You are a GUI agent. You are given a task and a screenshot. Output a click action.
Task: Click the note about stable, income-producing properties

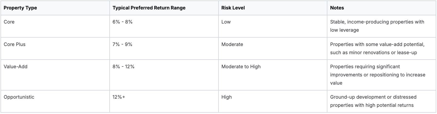pos(377,26)
